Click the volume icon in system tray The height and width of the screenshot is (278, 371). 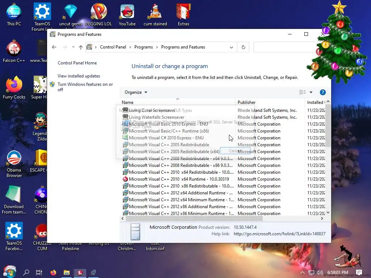click(320, 273)
